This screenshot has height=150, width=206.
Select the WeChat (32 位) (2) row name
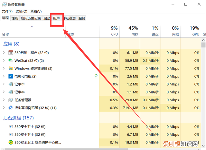[29, 61]
